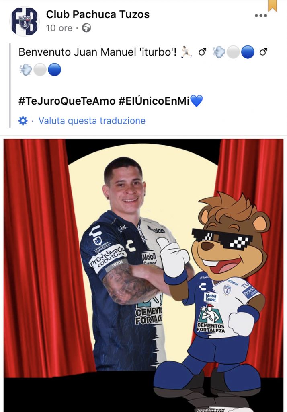Click 'Valuta questa traduzione' link
Viewport: 287px width, 412px height.
[92, 121]
